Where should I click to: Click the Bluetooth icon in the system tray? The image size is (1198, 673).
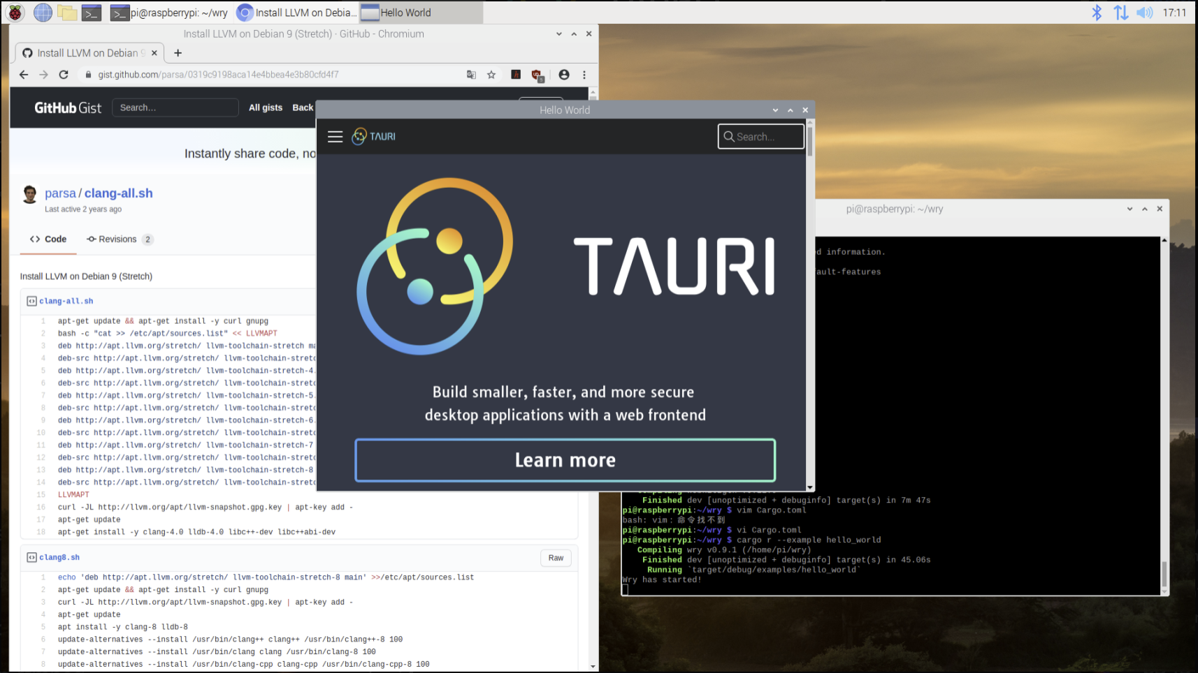click(1096, 12)
